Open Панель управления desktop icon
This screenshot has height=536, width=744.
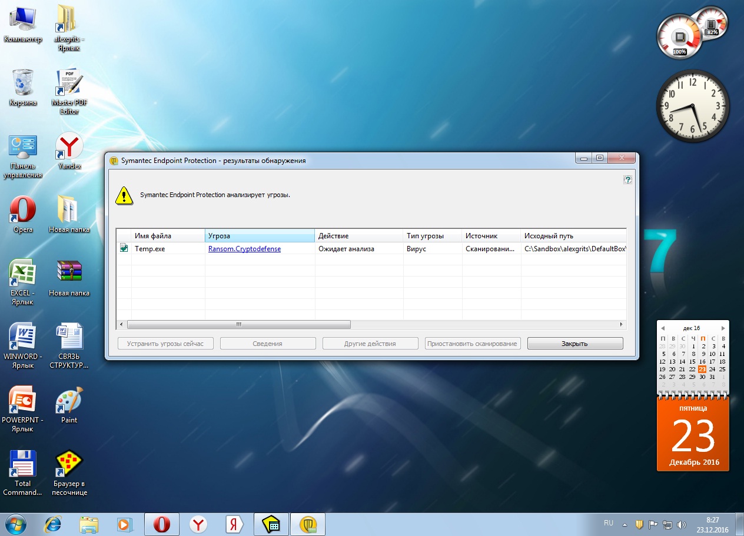(22, 157)
